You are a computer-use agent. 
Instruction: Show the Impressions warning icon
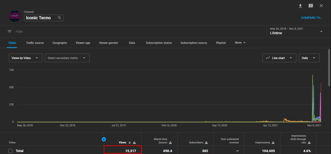click(x=273, y=142)
